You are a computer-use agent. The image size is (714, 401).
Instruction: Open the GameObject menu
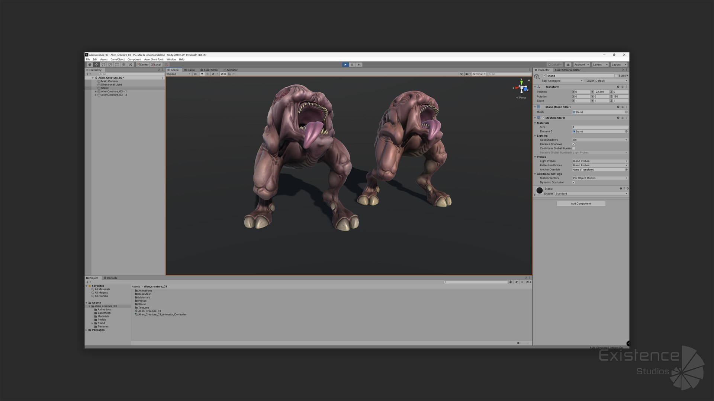[x=118, y=59]
